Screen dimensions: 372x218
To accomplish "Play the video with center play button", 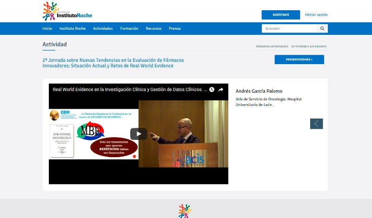I will pos(139,134).
